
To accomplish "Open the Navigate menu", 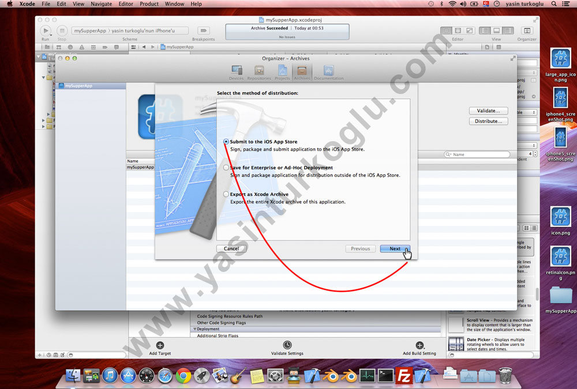I will tap(101, 3).
